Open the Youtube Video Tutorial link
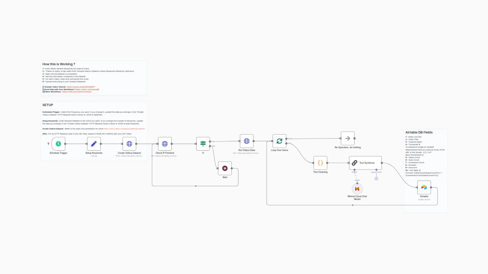Viewport: 488px width, 274px height. coord(81,87)
